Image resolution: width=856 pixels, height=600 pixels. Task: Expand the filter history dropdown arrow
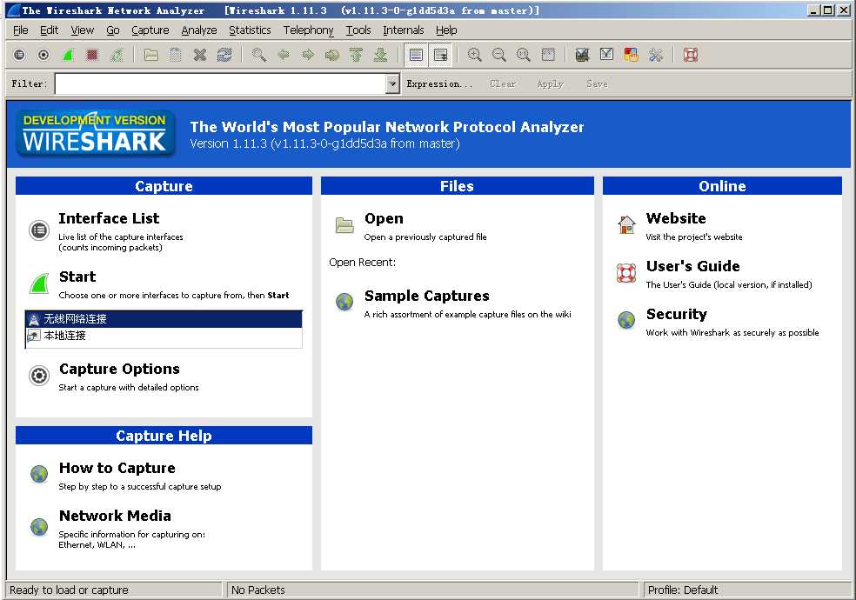[x=391, y=84]
